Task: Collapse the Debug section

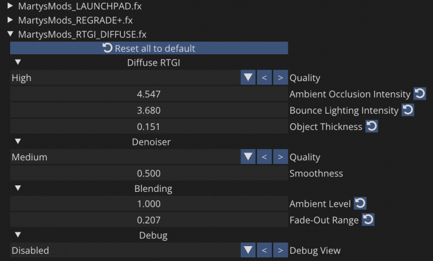Action: click(x=18, y=235)
